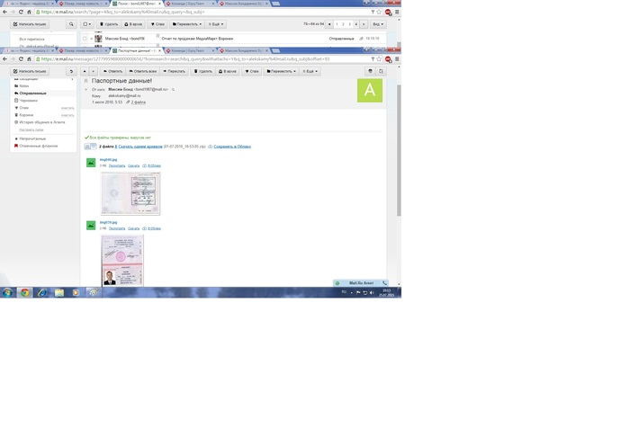The height and width of the screenshot is (436, 630).
Task: Click the phone icon in the Mail.Ru Агент bar
Action: point(384,283)
